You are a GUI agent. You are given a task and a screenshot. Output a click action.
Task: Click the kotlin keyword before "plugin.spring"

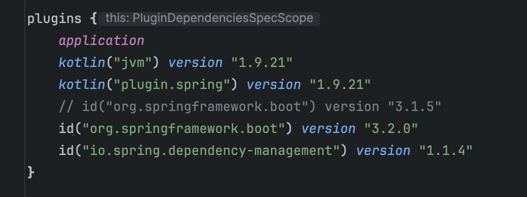pyautogui.click(x=82, y=85)
